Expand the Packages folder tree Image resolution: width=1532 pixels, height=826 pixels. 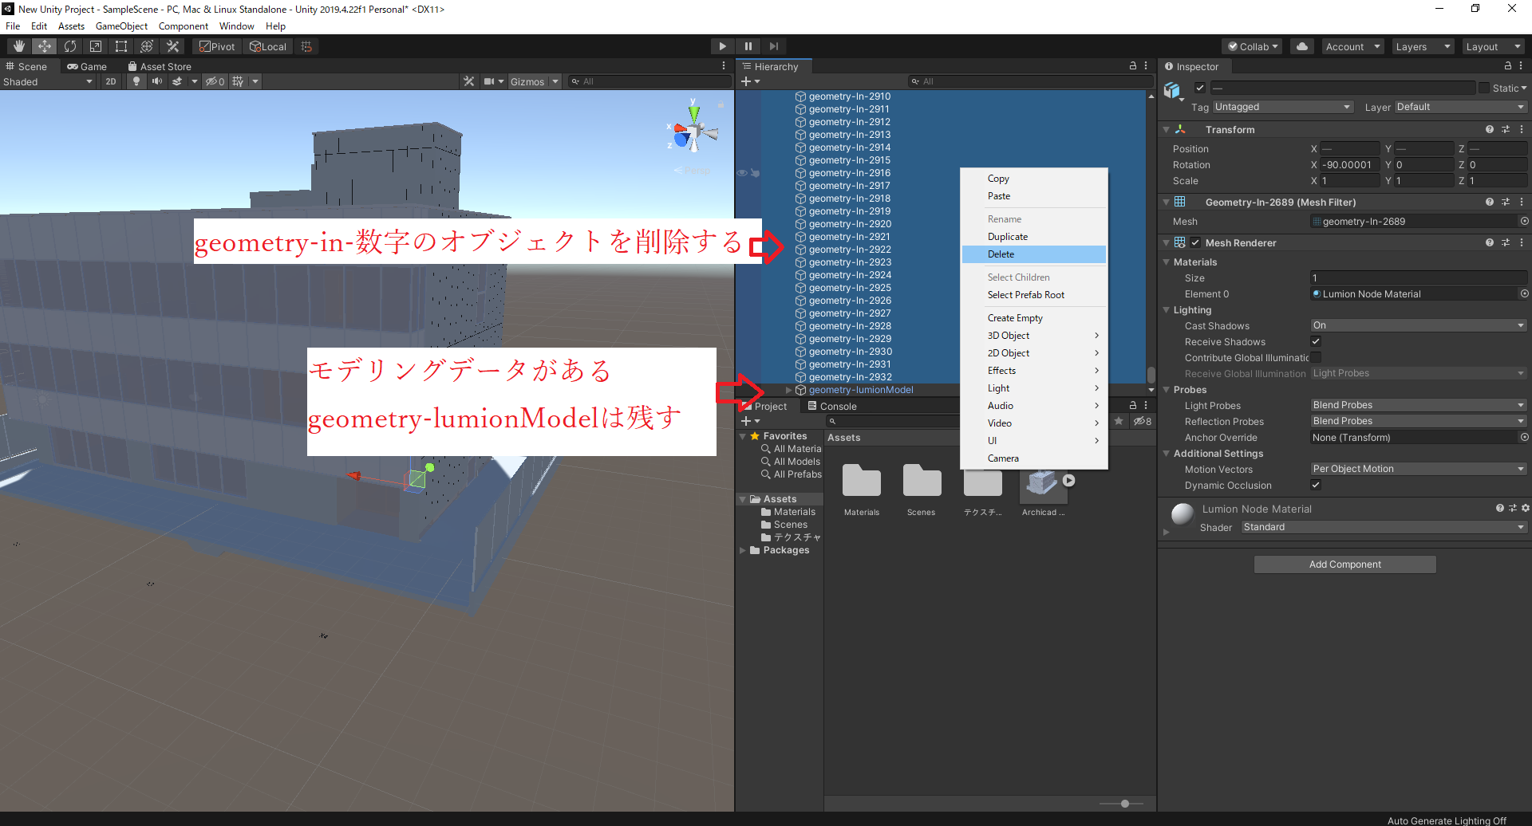click(x=743, y=550)
